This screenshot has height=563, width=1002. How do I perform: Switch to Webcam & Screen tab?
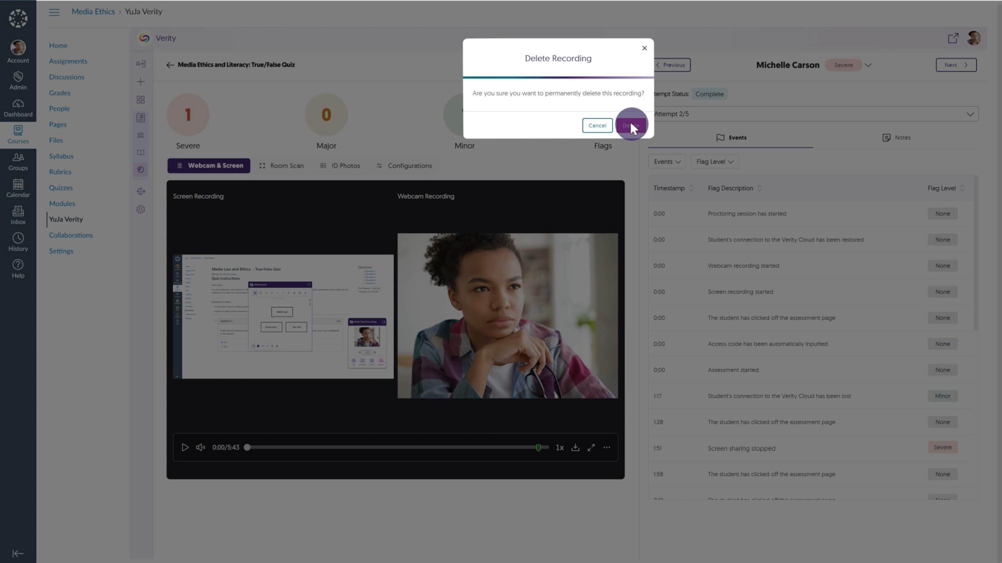[209, 166]
